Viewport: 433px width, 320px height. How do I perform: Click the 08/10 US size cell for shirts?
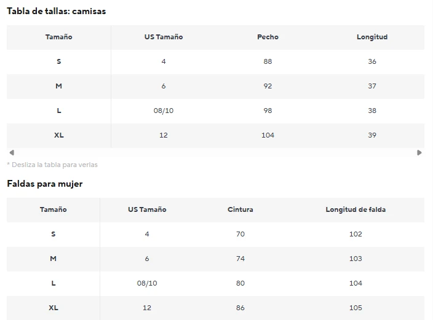tap(164, 111)
